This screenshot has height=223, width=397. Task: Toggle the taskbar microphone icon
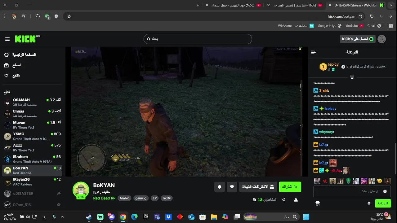[54, 217]
